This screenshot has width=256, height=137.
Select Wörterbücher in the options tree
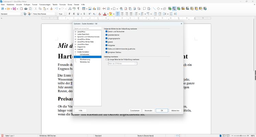pyautogui.click(x=85, y=62)
